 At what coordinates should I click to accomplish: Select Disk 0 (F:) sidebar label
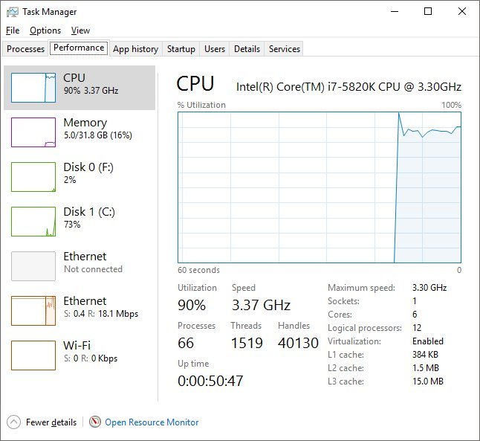pos(88,173)
